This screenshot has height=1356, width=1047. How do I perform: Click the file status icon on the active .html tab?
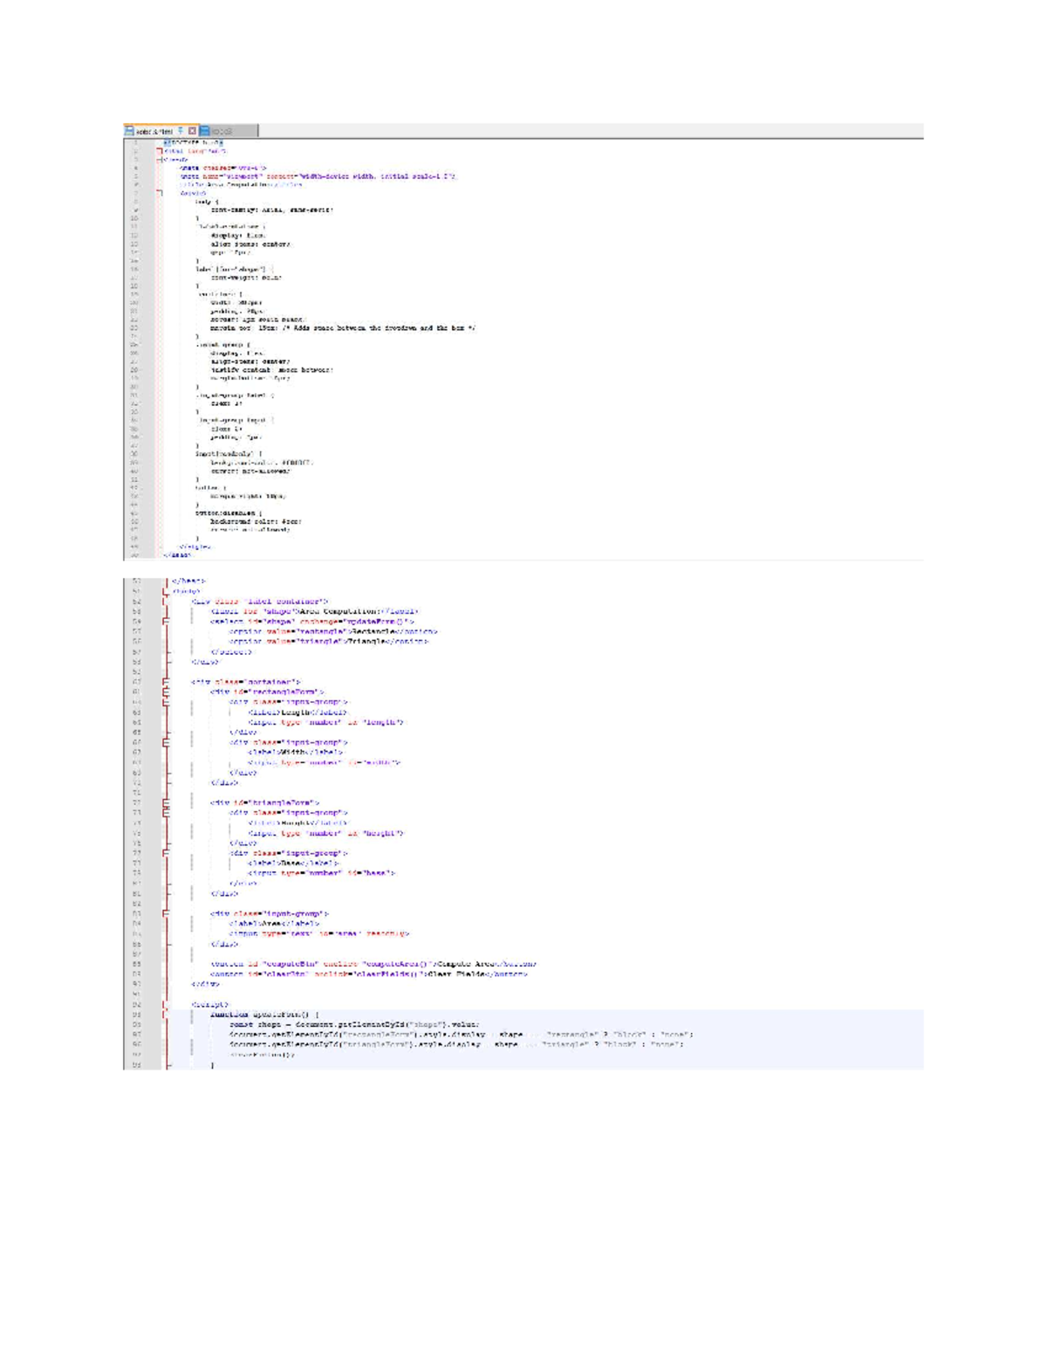(129, 131)
